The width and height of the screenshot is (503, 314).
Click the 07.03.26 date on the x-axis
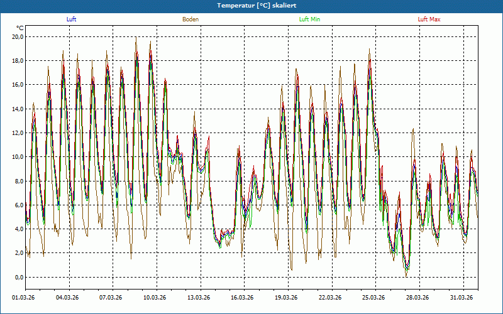coord(111,298)
